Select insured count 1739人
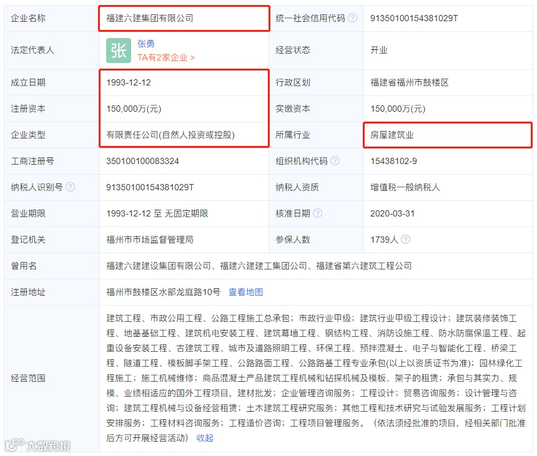Viewport: 537px width, 456px height. [x=384, y=240]
